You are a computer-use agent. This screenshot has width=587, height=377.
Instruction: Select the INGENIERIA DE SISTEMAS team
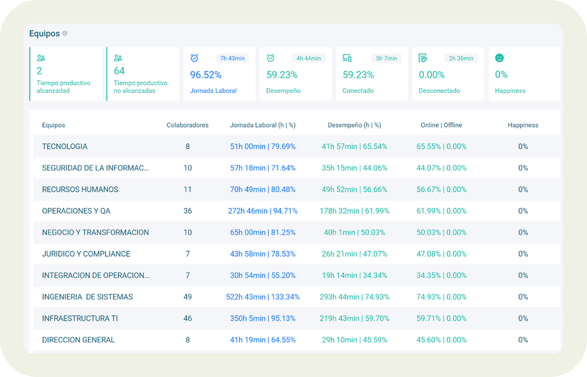87,297
